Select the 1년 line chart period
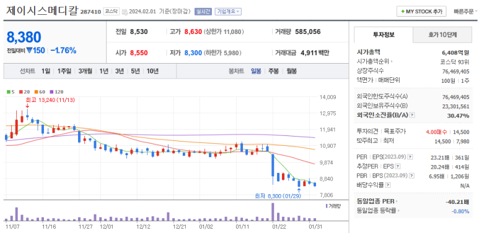The width and height of the screenshot is (479, 233). (x=103, y=71)
